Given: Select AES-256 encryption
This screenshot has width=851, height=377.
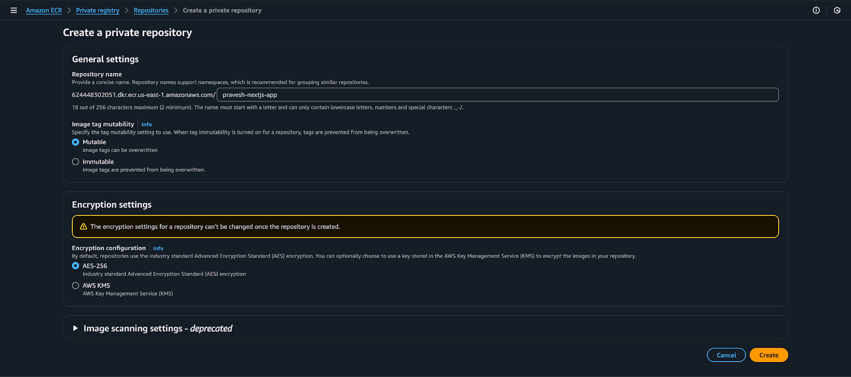Looking at the screenshot, I should tap(76, 266).
